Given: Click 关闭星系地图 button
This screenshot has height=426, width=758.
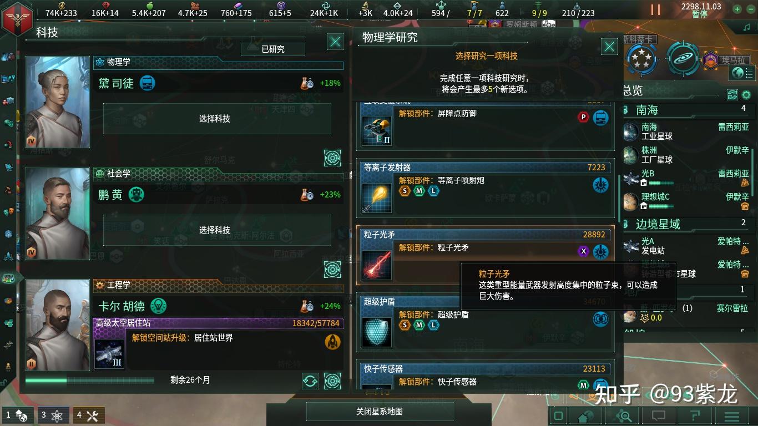Looking at the screenshot, I should click(x=380, y=412).
